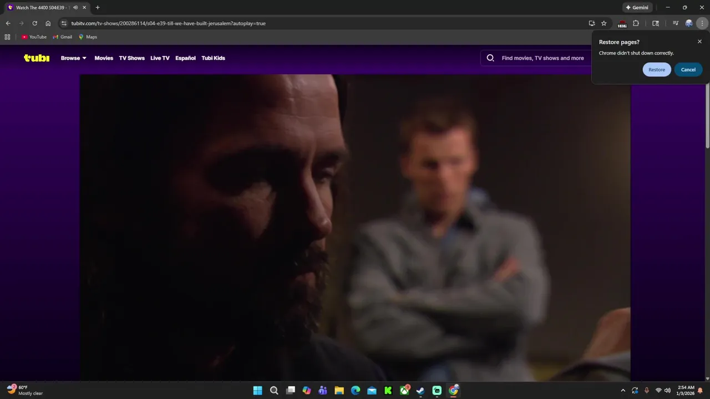Open the media controls icon in toolbar
This screenshot has height=399, width=710.
point(675,23)
